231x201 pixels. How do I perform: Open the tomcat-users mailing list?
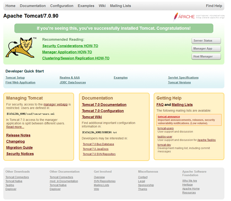click(166, 128)
